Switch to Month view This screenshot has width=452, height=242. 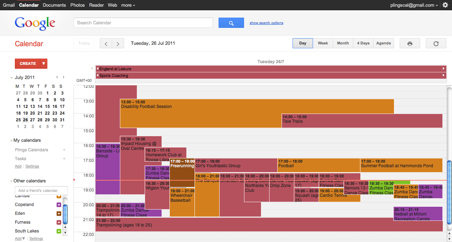point(343,43)
